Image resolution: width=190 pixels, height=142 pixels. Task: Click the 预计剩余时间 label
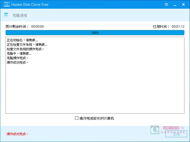pyautogui.click(x=17, y=27)
